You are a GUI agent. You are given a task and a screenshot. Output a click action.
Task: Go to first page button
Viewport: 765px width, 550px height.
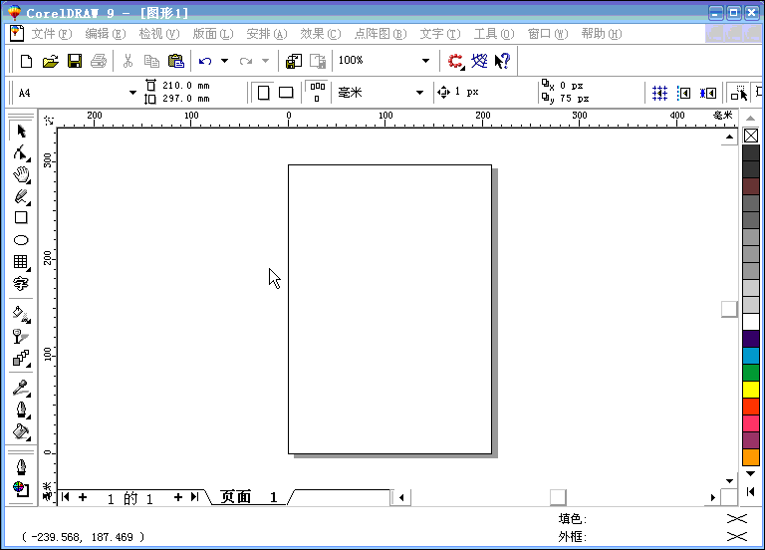point(66,497)
